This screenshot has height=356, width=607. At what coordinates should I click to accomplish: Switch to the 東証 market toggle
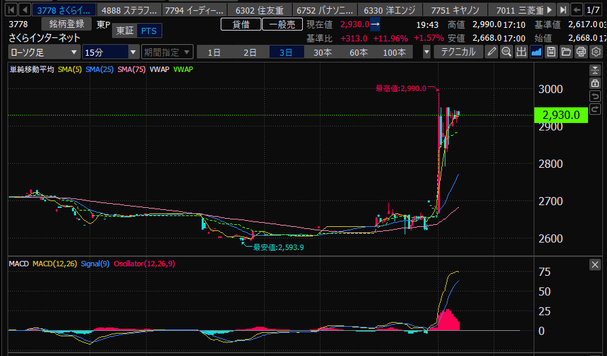click(125, 31)
